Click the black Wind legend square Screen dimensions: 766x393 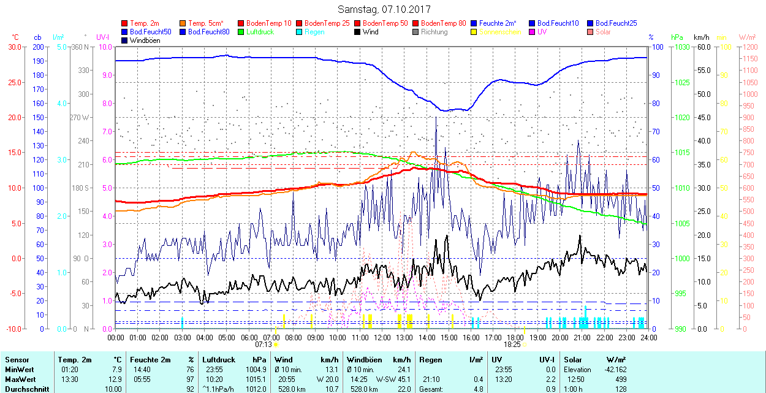pyautogui.click(x=358, y=32)
